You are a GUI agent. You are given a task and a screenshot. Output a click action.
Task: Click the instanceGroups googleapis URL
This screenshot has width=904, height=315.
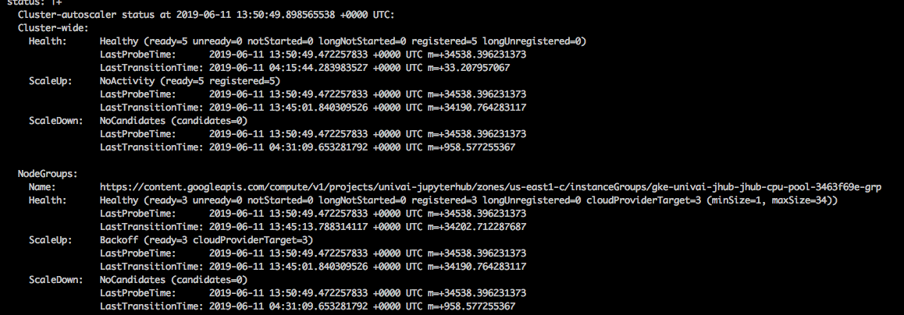[x=490, y=187]
